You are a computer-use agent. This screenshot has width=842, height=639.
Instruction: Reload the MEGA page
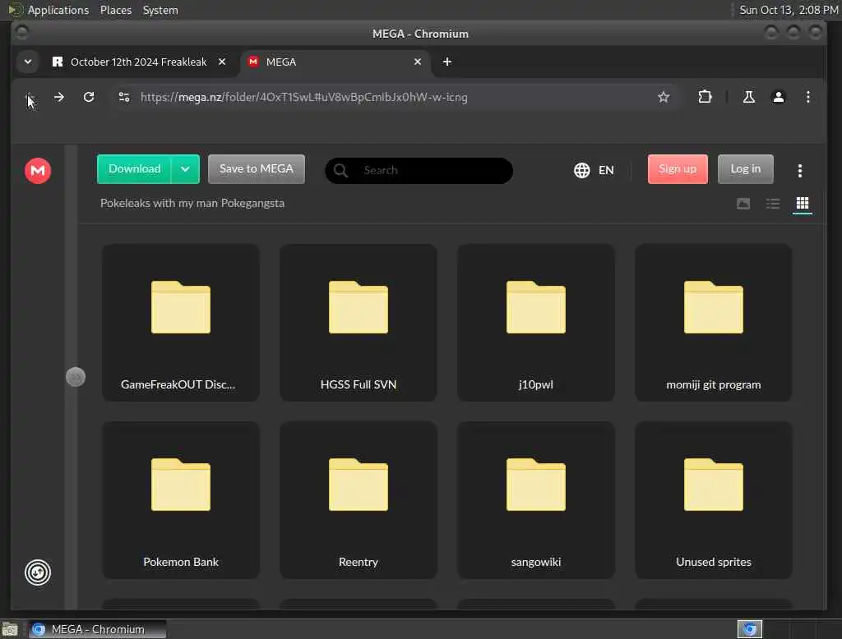click(89, 97)
